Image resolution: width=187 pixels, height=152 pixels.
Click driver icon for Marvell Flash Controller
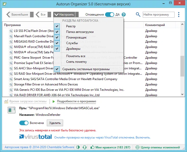click(11, 36)
